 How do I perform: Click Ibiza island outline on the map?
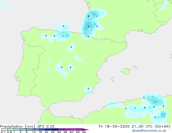(x=112, y=78)
